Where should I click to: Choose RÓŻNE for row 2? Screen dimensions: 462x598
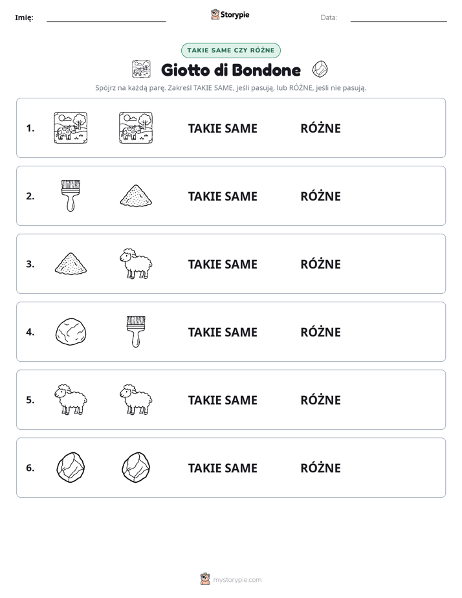tap(320, 196)
